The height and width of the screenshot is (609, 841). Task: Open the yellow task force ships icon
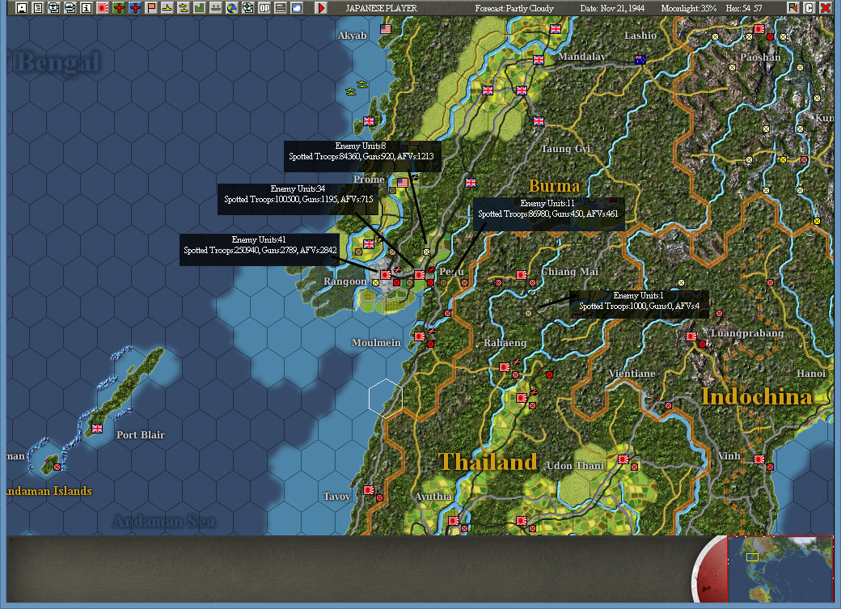pyautogui.click(x=184, y=7)
